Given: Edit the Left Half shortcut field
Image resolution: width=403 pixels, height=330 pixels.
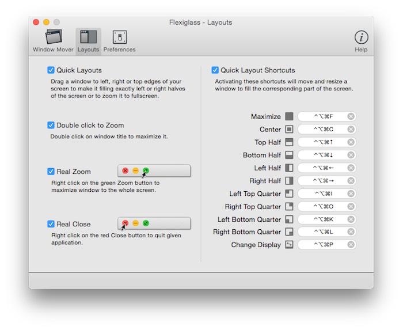Looking at the screenshot, I should click(326, 168).
